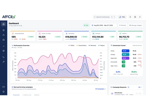Click the green Appr. Conv. funnel bar

click(x=124, y=66)
